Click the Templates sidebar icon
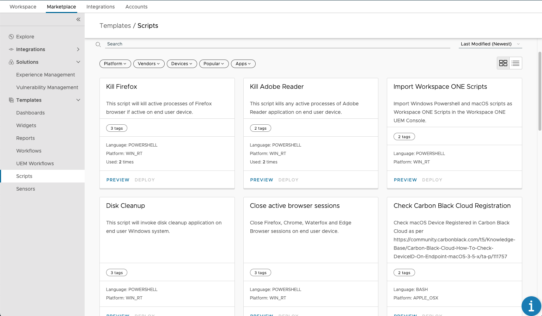 pos(11,100)
